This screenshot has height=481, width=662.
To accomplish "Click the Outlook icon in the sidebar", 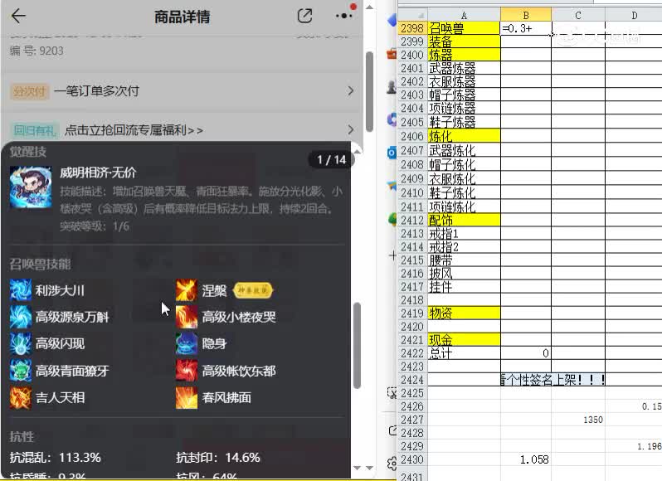I will click(x=392, y=153).
